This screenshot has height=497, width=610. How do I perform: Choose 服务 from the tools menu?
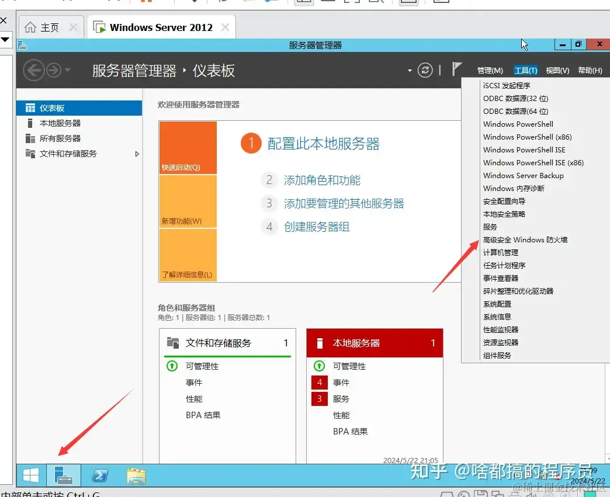(490, 227)
